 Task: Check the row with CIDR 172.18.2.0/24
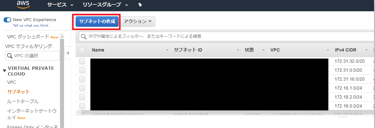(82, 97)
